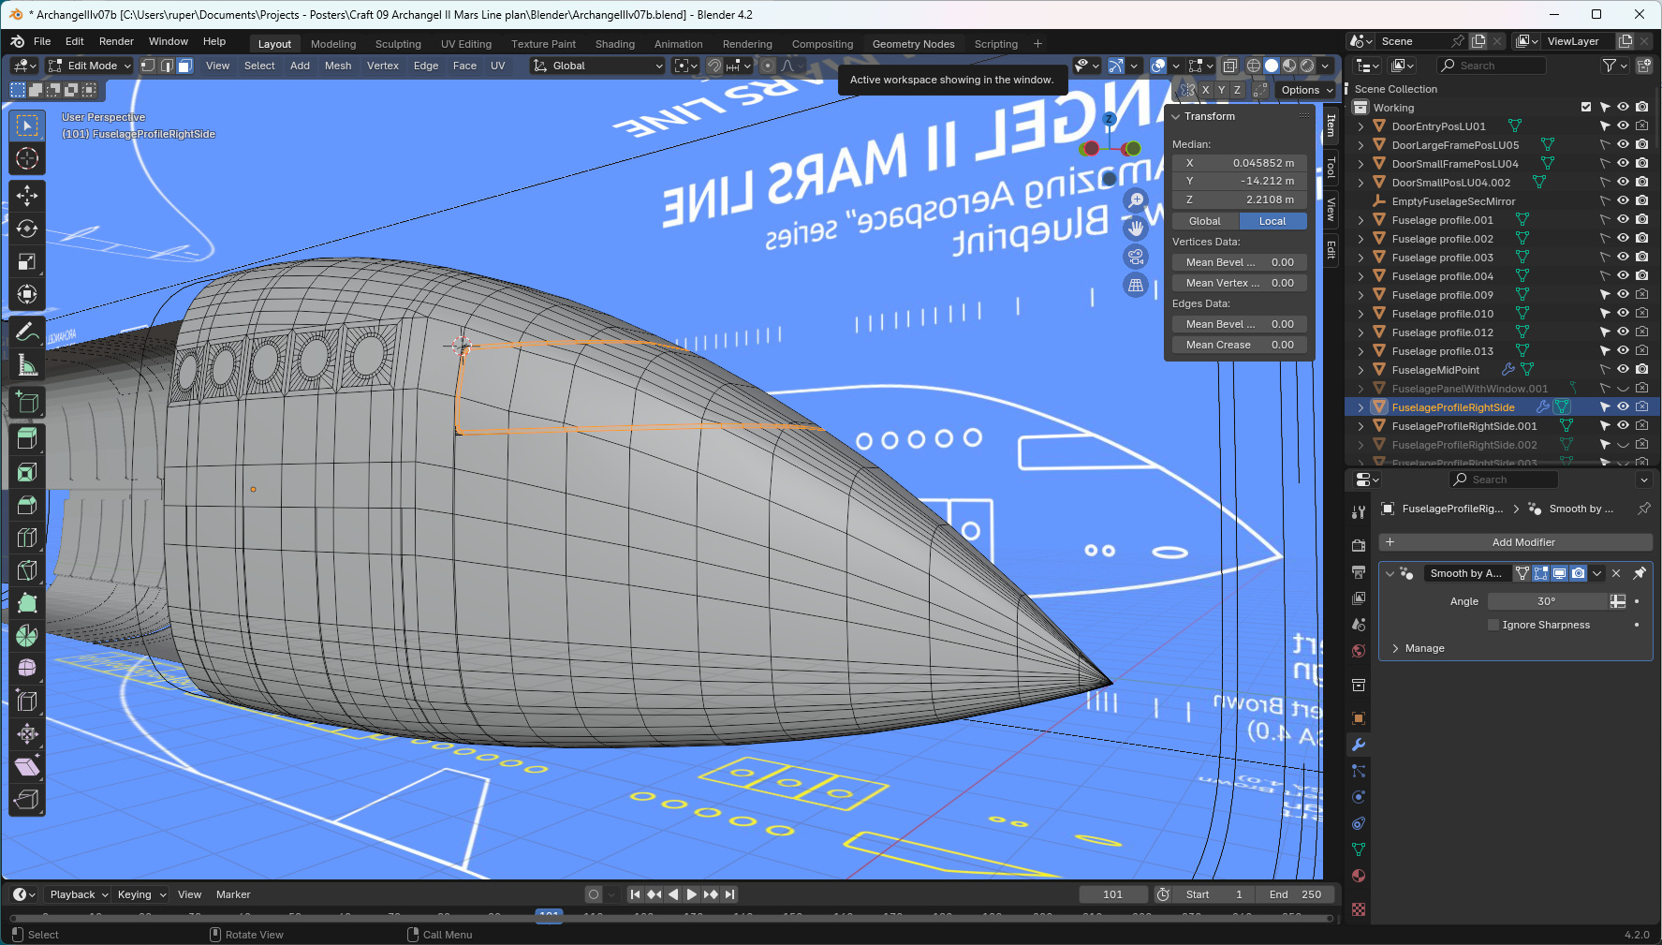Select the Rotate tool
Screen dimensions: 1662x945
tap(27, 229)
